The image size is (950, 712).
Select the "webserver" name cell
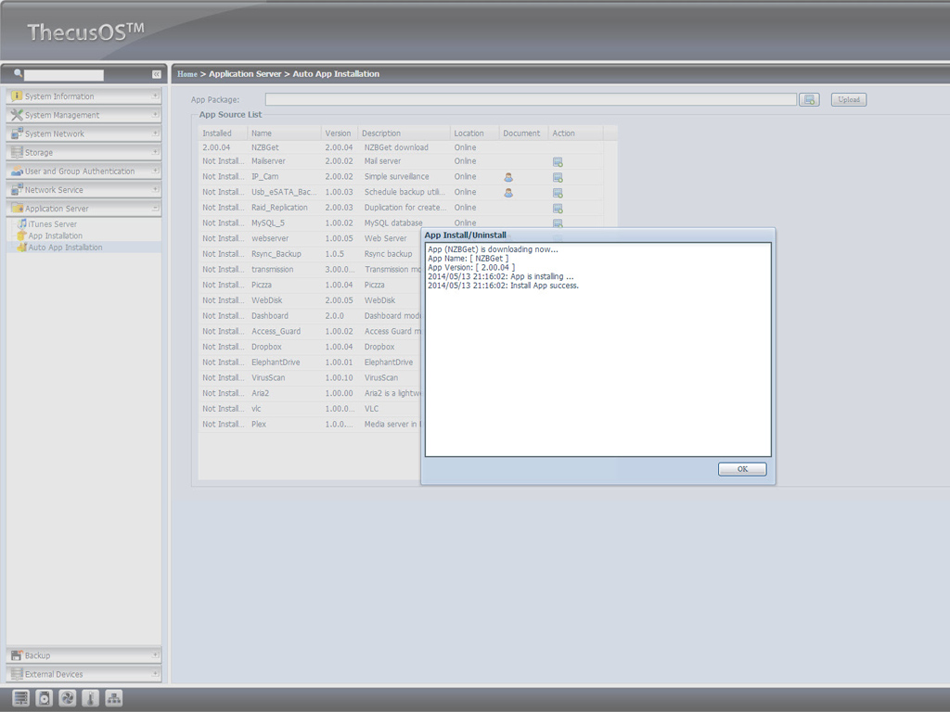click(270, 238)
